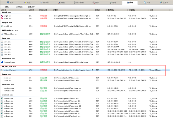Click the svchost.exe icon in the 0.0.0.0:135 row
This screenshot has height=118, width=173.
tap(2, 98)
